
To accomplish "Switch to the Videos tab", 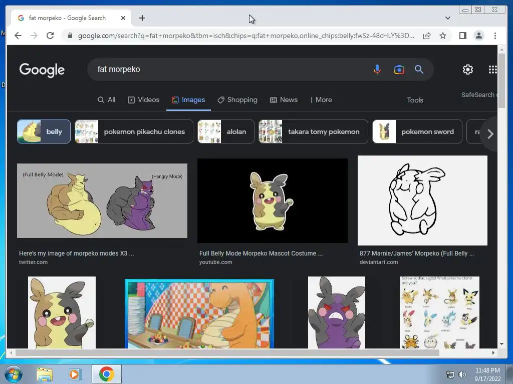I will [143, 100].
